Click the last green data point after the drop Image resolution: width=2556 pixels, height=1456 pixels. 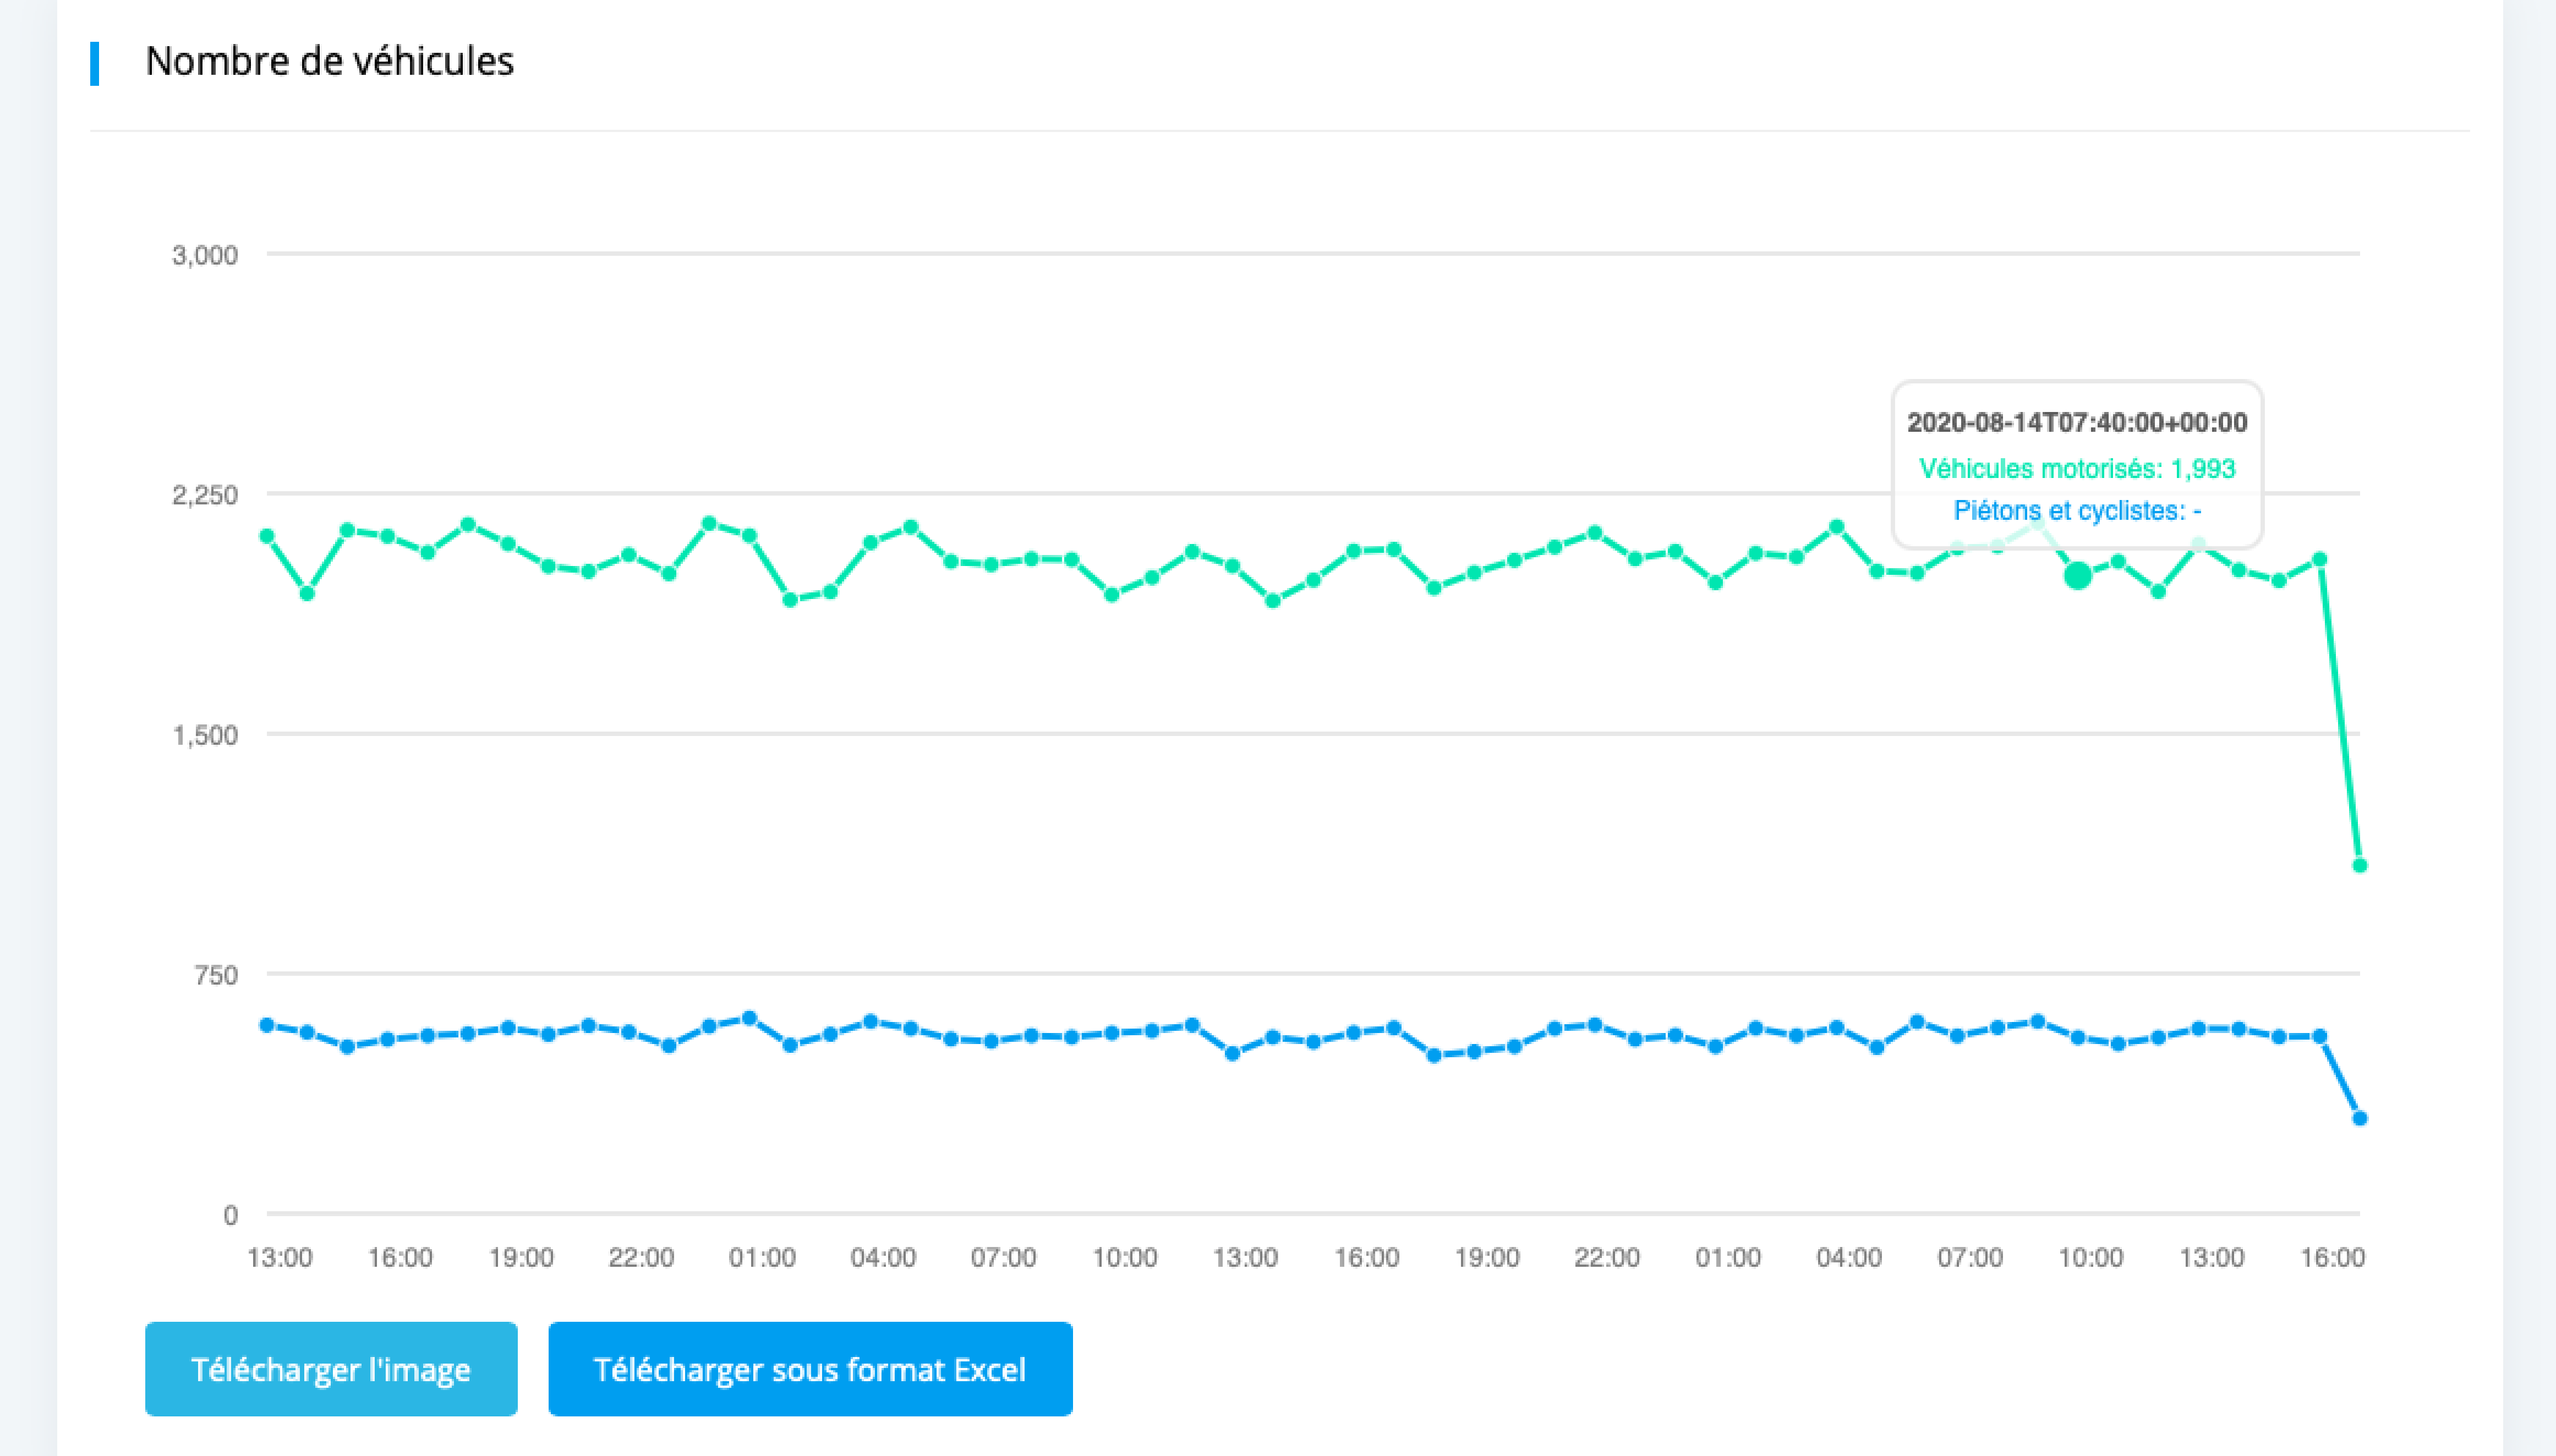click(x=2360, y=865)
